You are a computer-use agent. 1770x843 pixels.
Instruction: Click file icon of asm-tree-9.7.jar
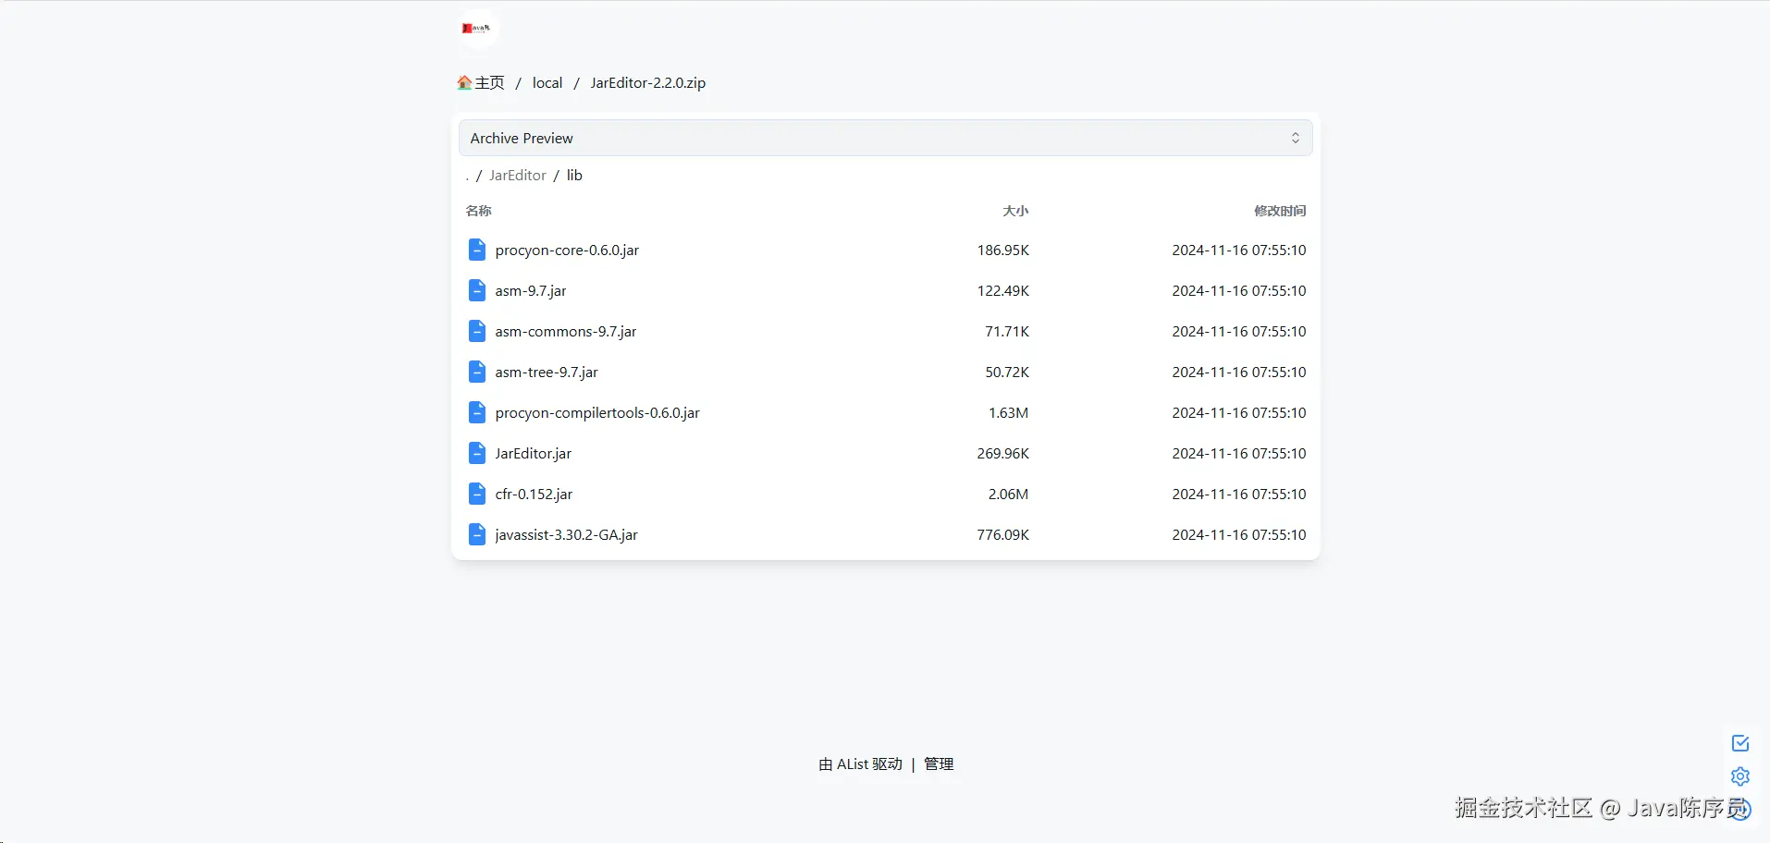(x=477, y=372)
